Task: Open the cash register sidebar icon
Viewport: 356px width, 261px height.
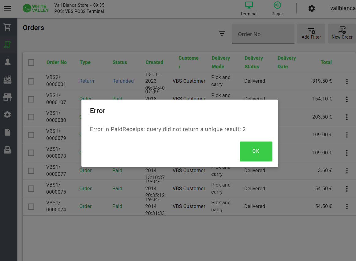Action: click(x=7, y=80)
